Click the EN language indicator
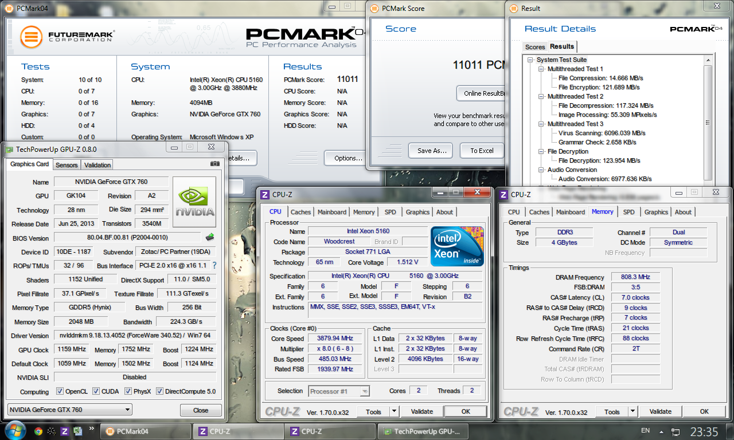The height and width of the screenshot is (440, 734). click(645, 431)
